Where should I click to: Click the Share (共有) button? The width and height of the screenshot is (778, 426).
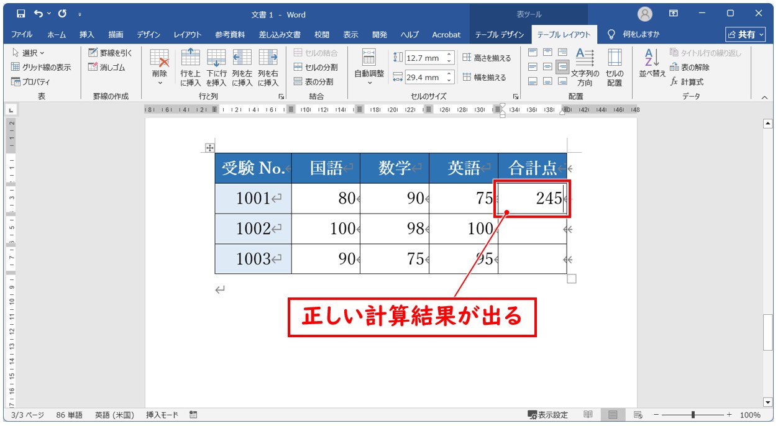coord(745,35)
